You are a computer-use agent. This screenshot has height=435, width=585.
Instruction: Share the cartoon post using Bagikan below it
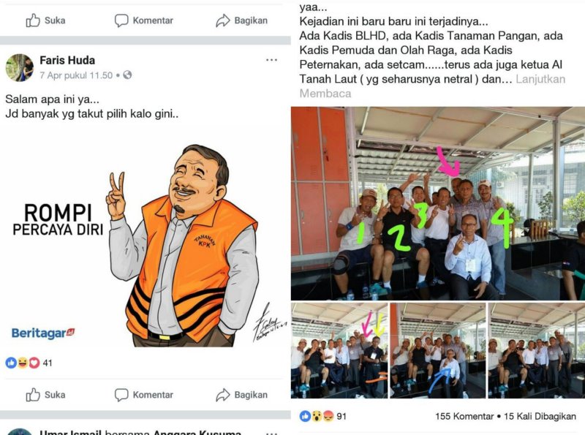click(242, 395)
